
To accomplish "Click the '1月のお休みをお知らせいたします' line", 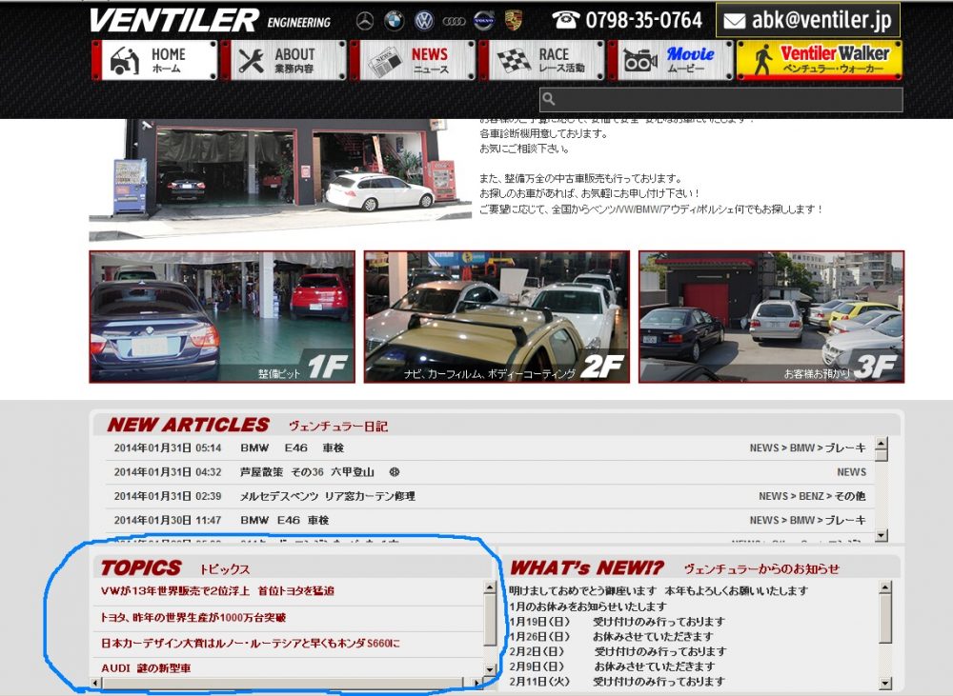I will click(x=588, y=607).
